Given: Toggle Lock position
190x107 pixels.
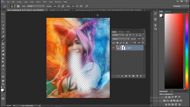Looking at the screenshot, I should coord(123,43).
